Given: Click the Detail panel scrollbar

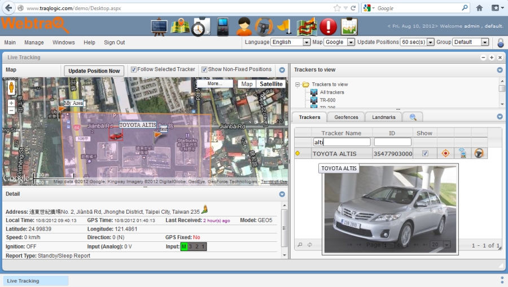Looking at the screenshot, I should click(x=284, y=228).
